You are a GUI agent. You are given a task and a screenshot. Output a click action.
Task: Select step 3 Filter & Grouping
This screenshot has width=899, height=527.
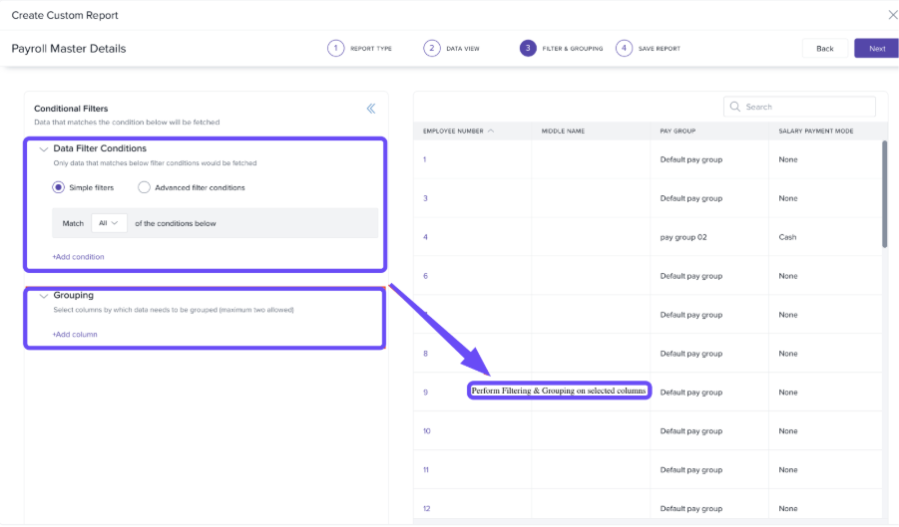click(528, 48)
